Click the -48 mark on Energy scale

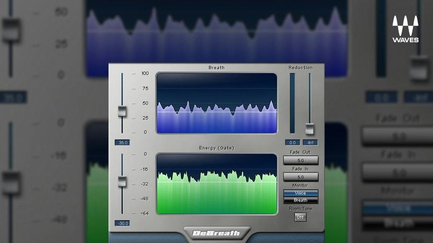point(144,199)
